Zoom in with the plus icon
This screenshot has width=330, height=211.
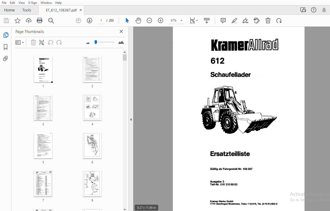click(x=161, y=21)
